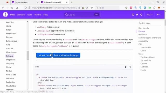Jump to Events section
The width and height of the screenshot is (166, 93).
click(143, 70)
